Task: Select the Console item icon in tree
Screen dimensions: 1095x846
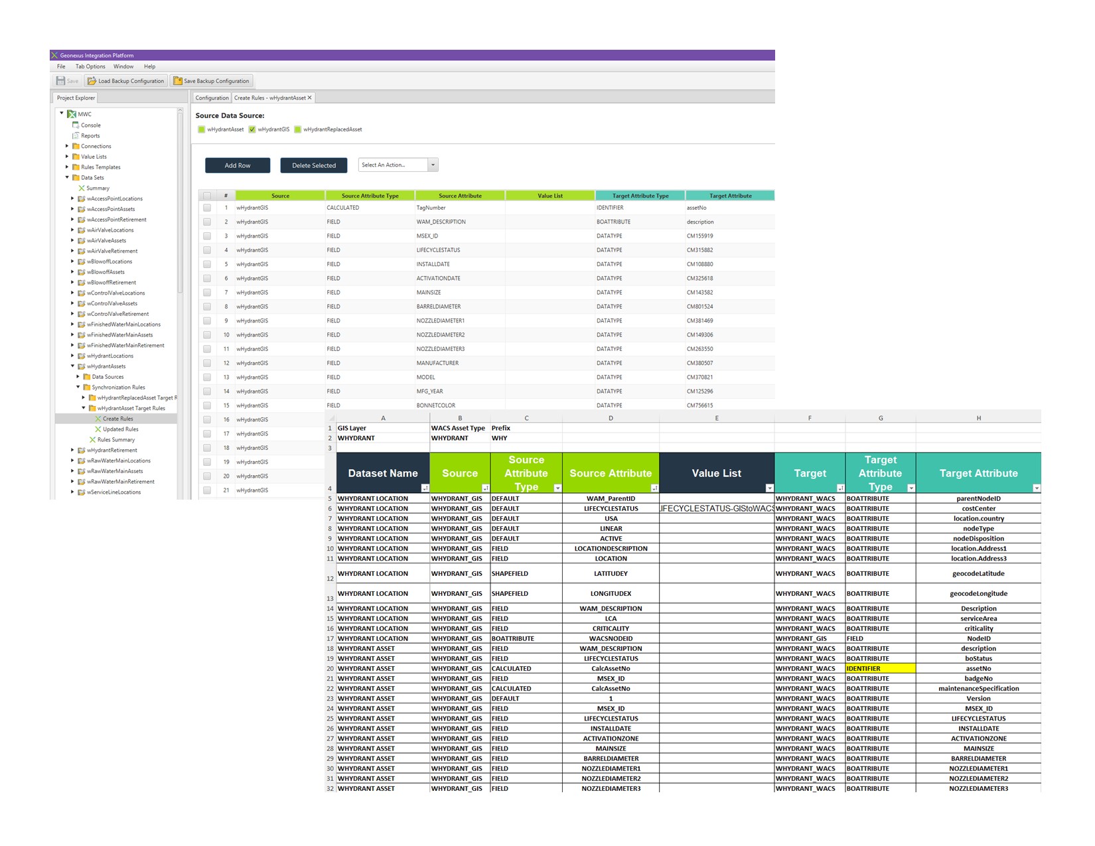Action: (x=76, y=125)
